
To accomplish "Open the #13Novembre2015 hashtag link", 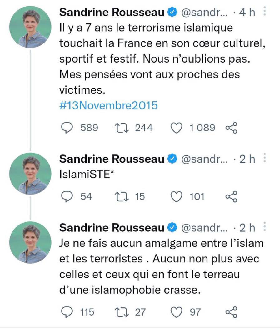I will (108, 105).
